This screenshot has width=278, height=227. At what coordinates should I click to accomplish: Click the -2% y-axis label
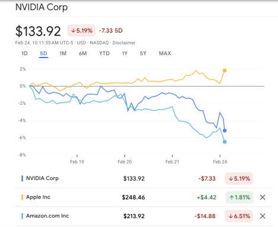point(22,103)
